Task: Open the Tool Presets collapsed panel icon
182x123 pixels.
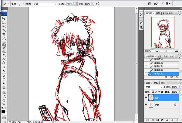Action: click(x=141, y=15)
